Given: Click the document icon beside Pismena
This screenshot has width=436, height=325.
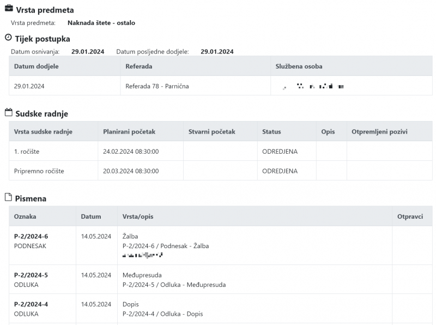Looking at the screenshot, I should [8, 197].
